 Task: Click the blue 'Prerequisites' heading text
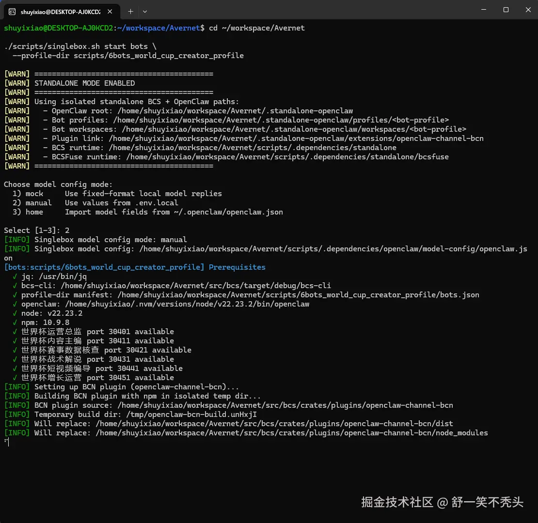point(237,267)
